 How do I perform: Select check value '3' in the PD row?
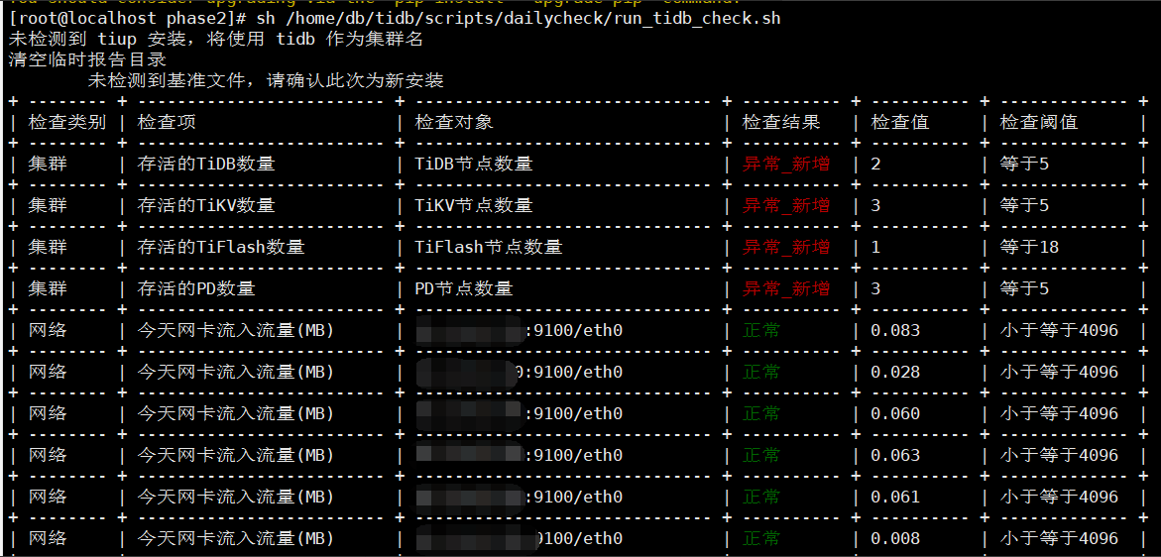(875, 287)
